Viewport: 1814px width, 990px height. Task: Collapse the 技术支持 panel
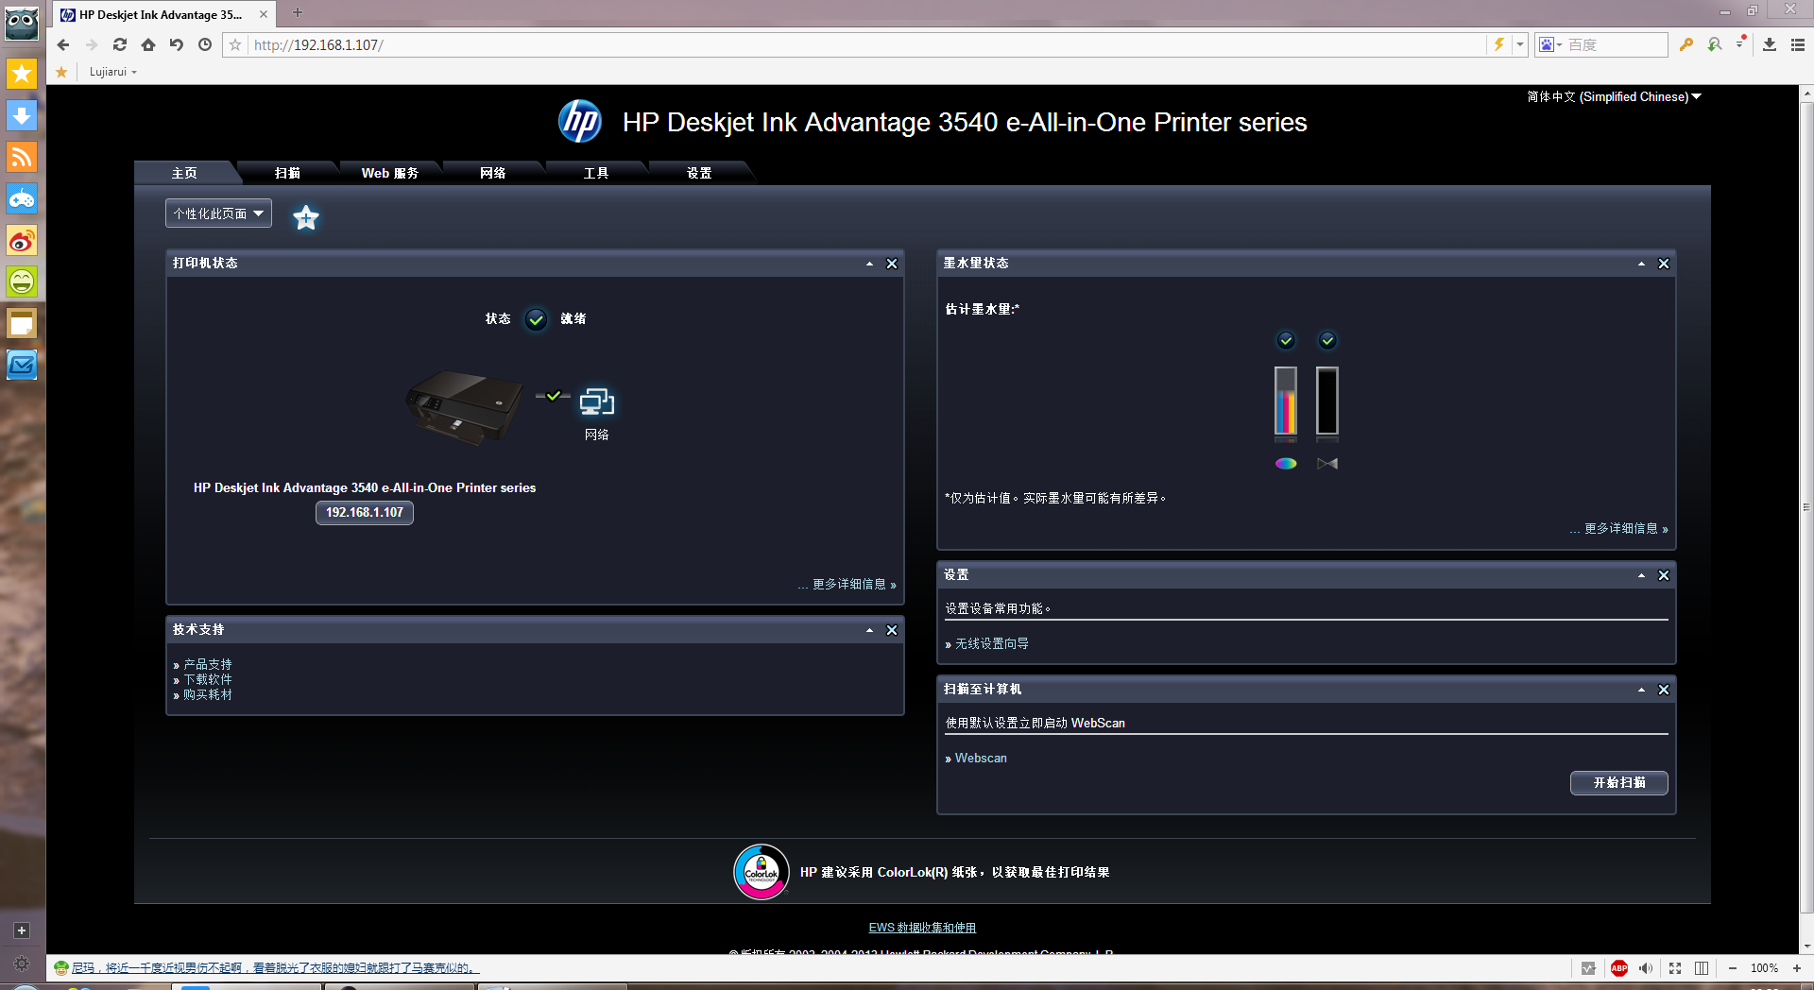869,630
